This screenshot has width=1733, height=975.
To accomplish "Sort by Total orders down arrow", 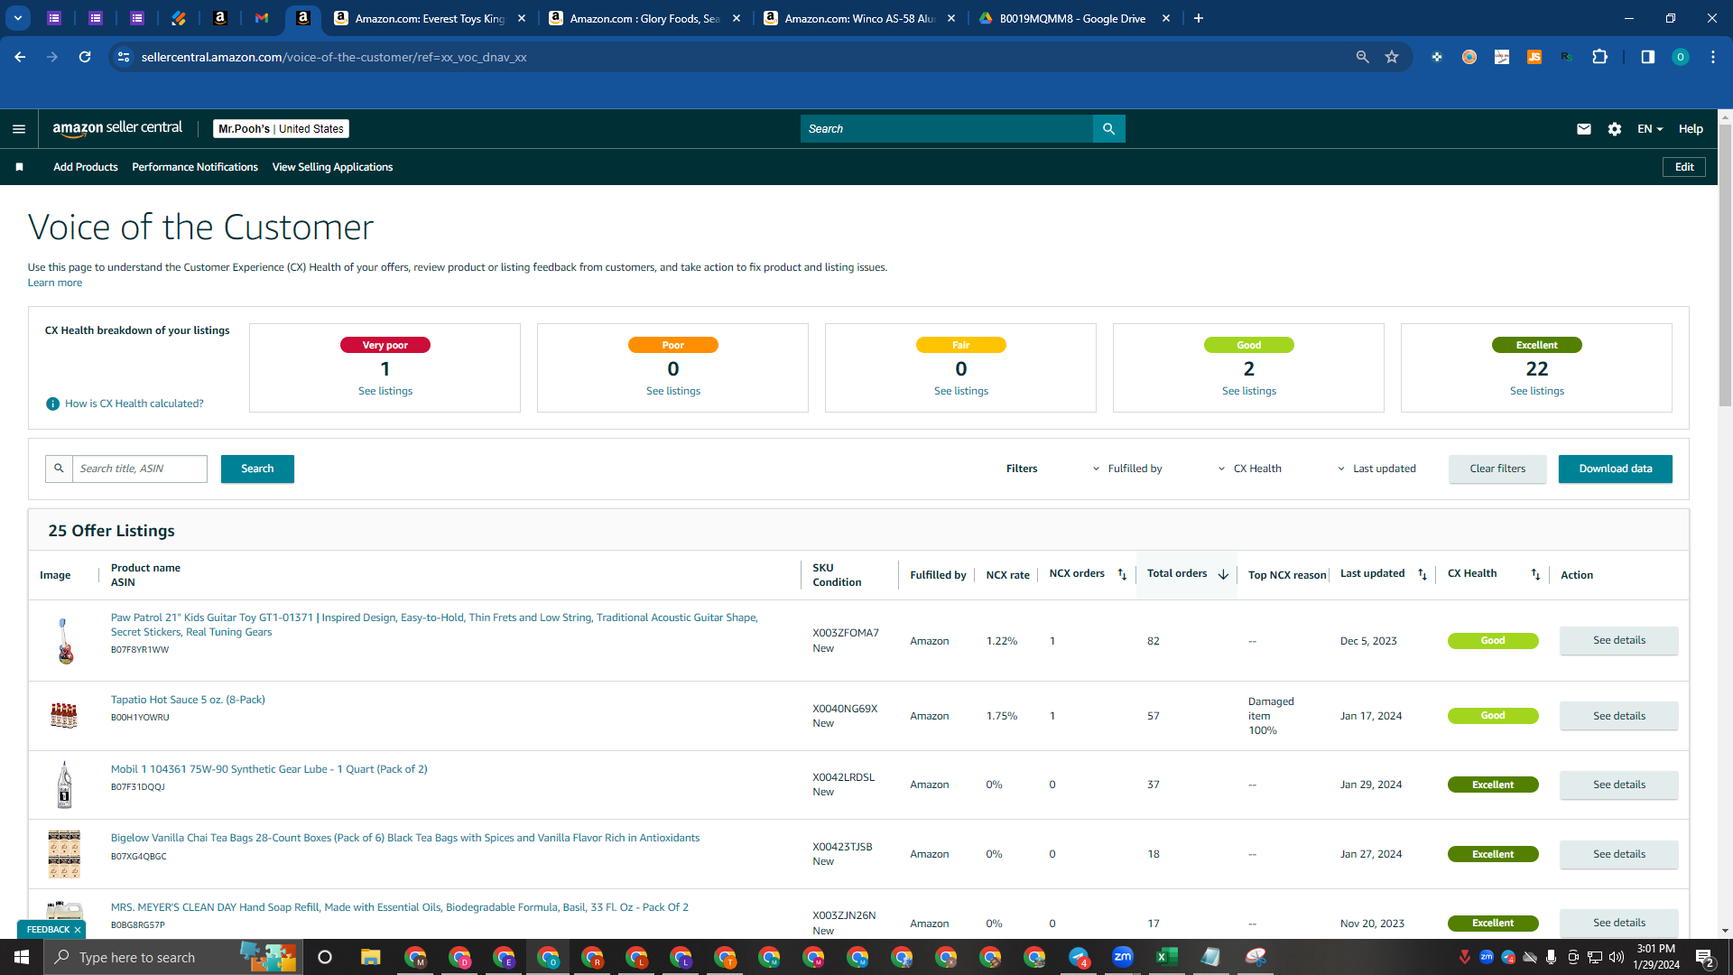I will click(1223, 574).
